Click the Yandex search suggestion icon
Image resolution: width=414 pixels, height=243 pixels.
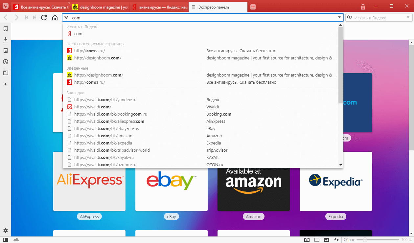(x=69, y=34)
